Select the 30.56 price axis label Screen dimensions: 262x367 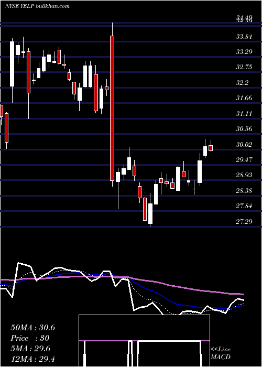coord(244,129)
